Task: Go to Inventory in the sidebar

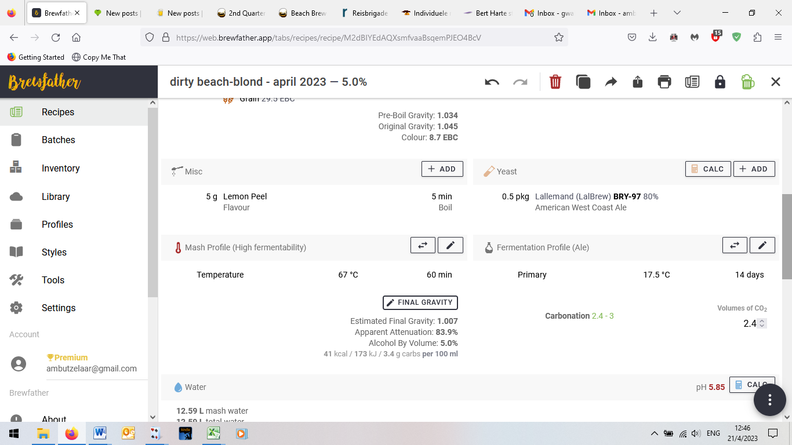Action: 60,168
